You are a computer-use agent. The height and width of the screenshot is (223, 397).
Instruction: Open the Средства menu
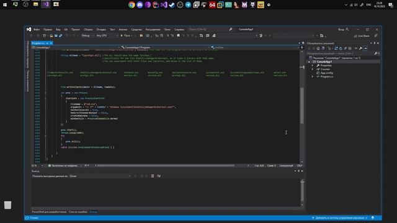click(136, 30)
